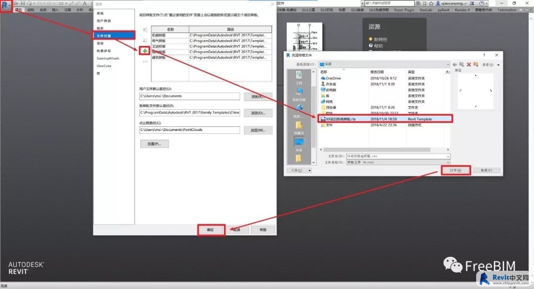
Task: Open the 查看 views dropdown arrow
Action: (x=498, y=65)
